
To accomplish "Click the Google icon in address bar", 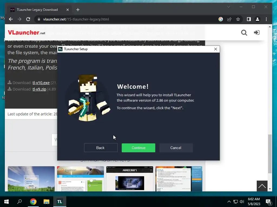I will click(x=221, y=19).
